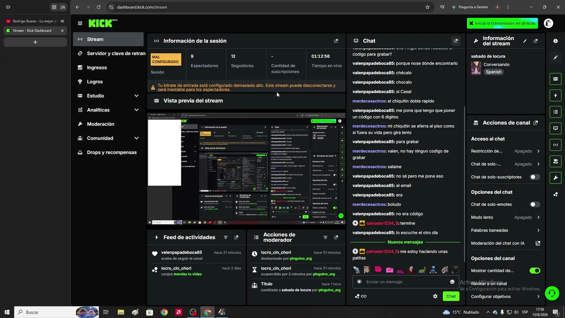Image resolution: width=565 pixels, height=318 pixels.
Task: Open the Windows Start menu
Action: point(7,312)
